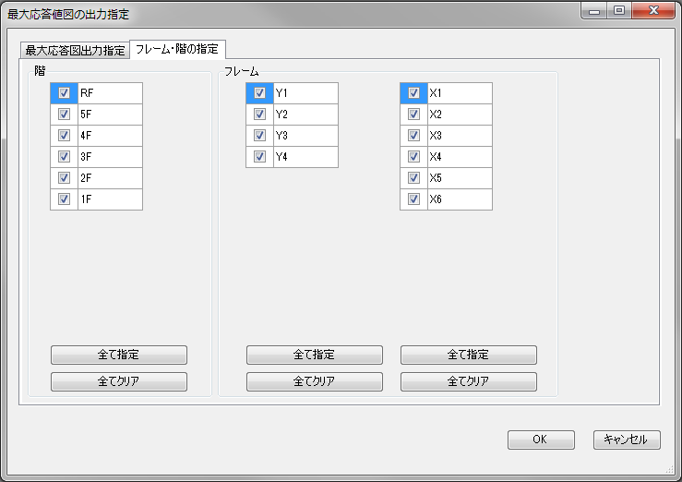Toggle the X1 frame checkbox
Image resolution: width=682 pixels, height=482 pixels.
click(413, 92)
